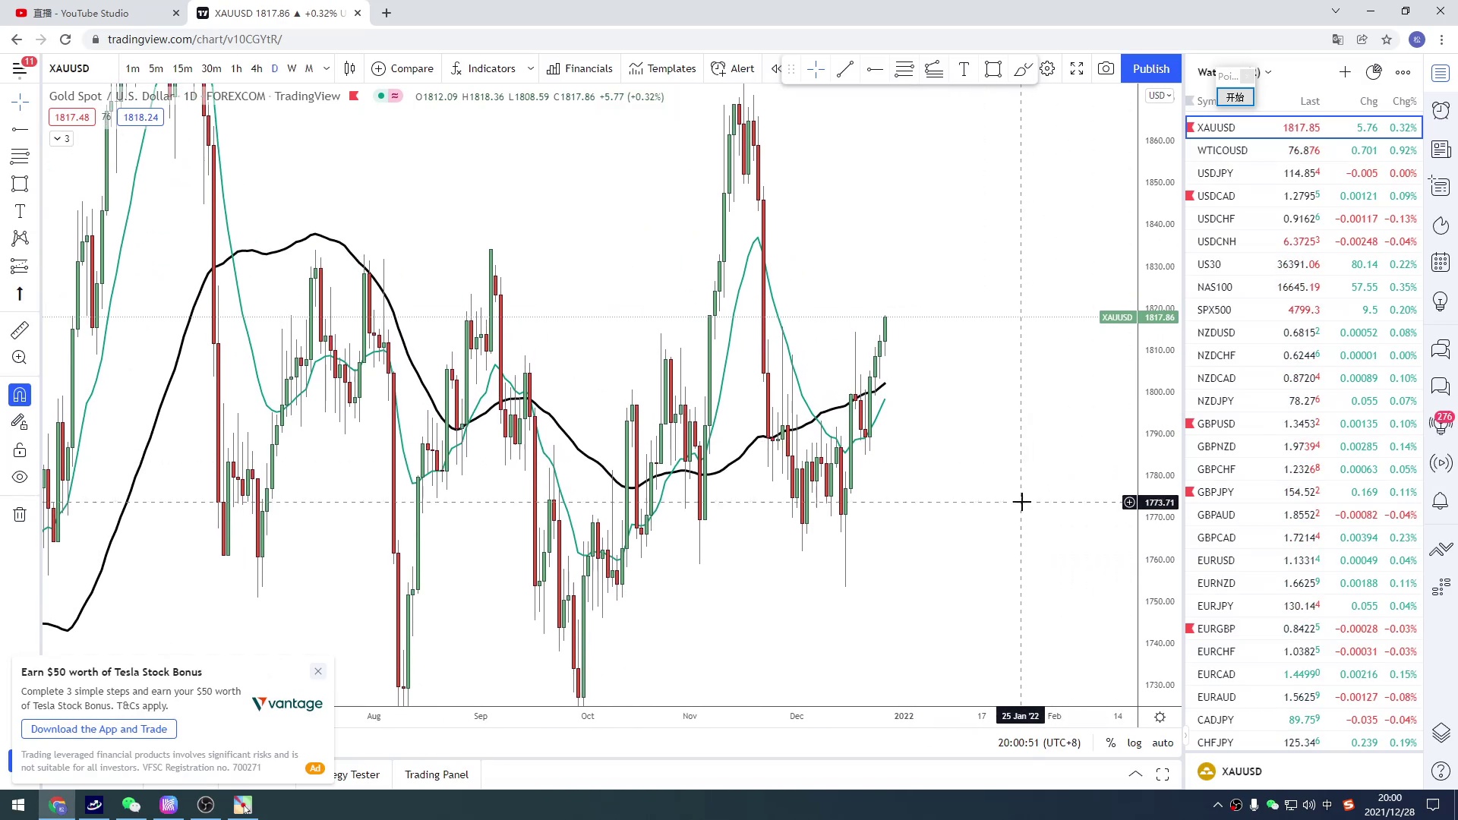Select the Ruler measure tool
Screen dimensions: 1458x820
click(x=20, y=330)
